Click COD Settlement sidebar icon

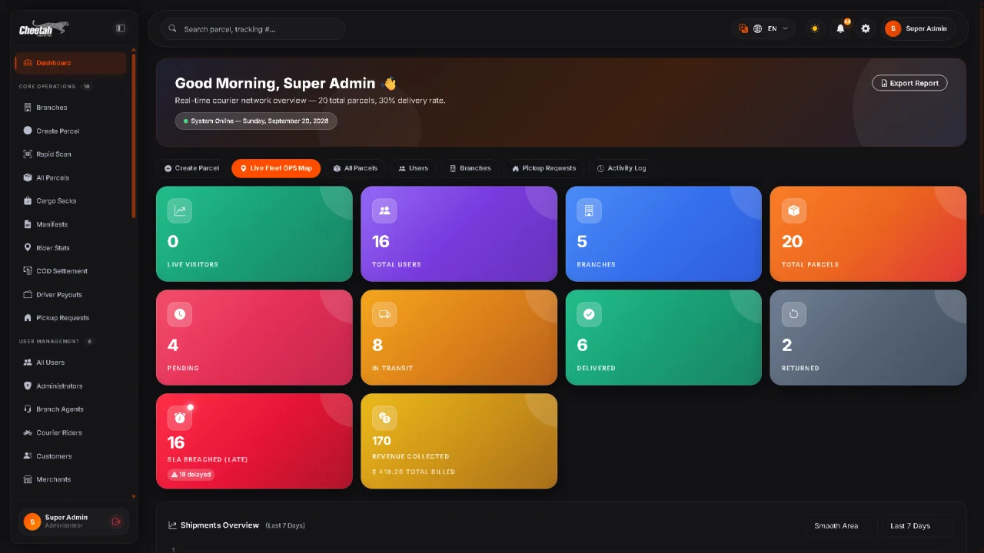[x=28, y=271]
